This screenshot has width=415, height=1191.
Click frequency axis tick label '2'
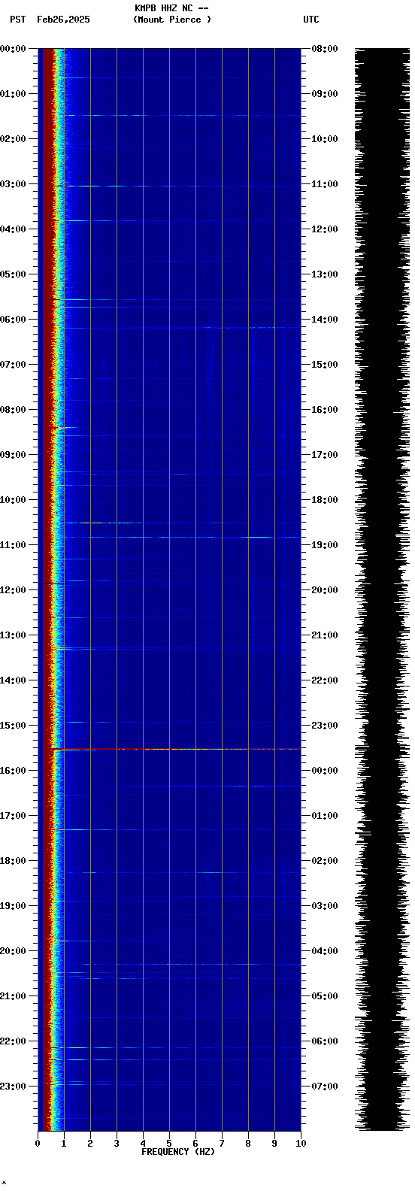tap(90, 1144)
